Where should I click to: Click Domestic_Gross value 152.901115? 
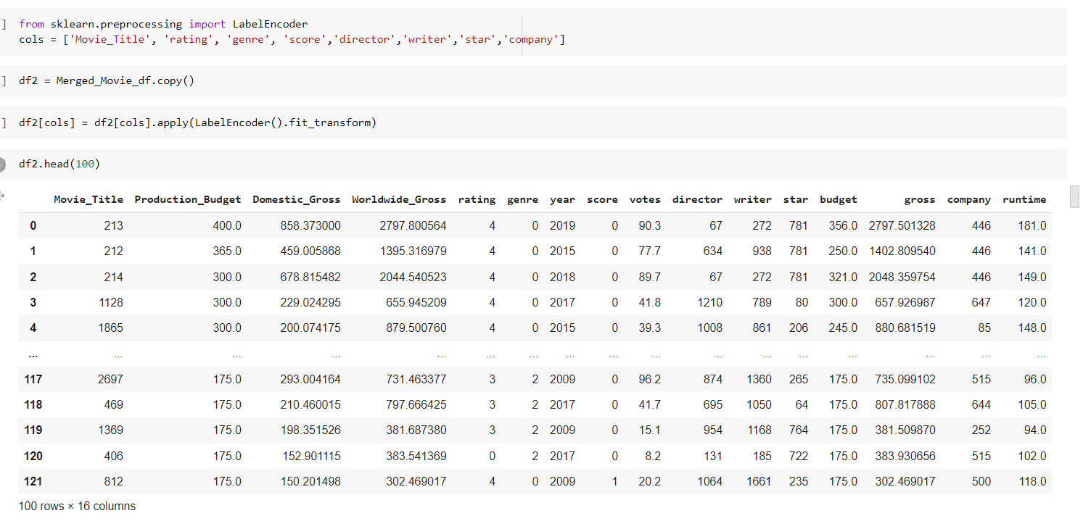click(x=310, y=456)
